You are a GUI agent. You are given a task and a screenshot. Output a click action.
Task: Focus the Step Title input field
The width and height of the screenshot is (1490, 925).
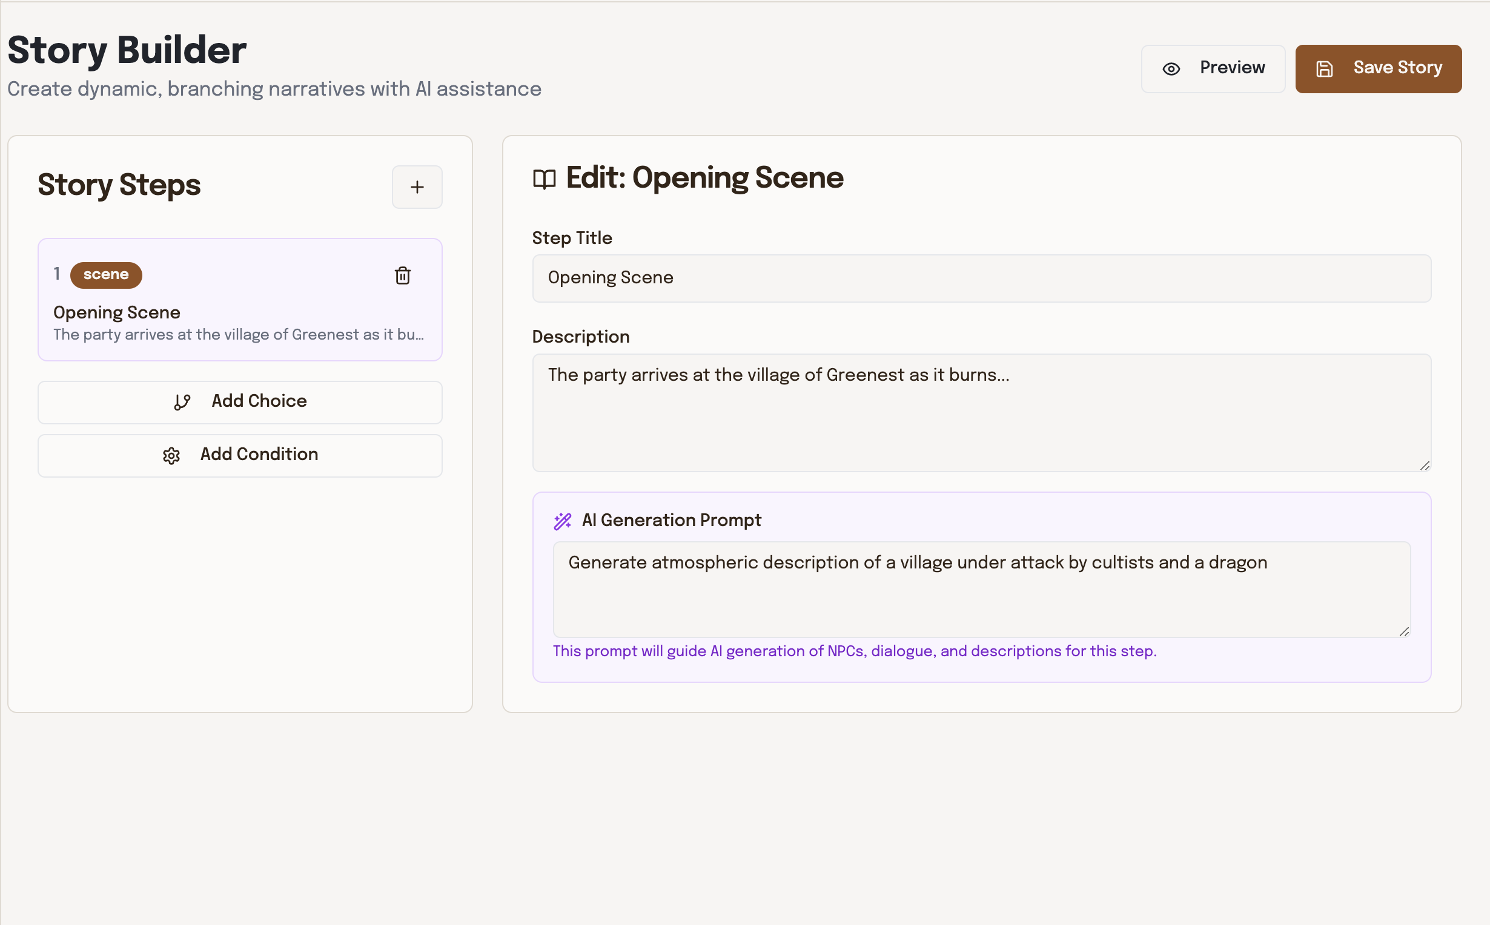click(x=981, y=278)
